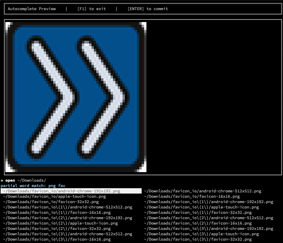Select favicon_io/favicon-32x32.png suggestion
Screen dimensions: 283x243
coord(51,202)
